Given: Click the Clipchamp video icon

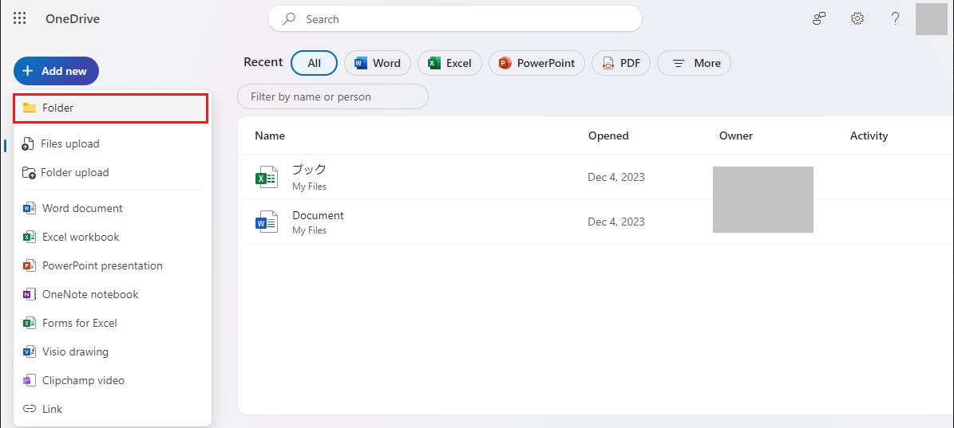Looking at the screenshot, I should click(30, 381).
